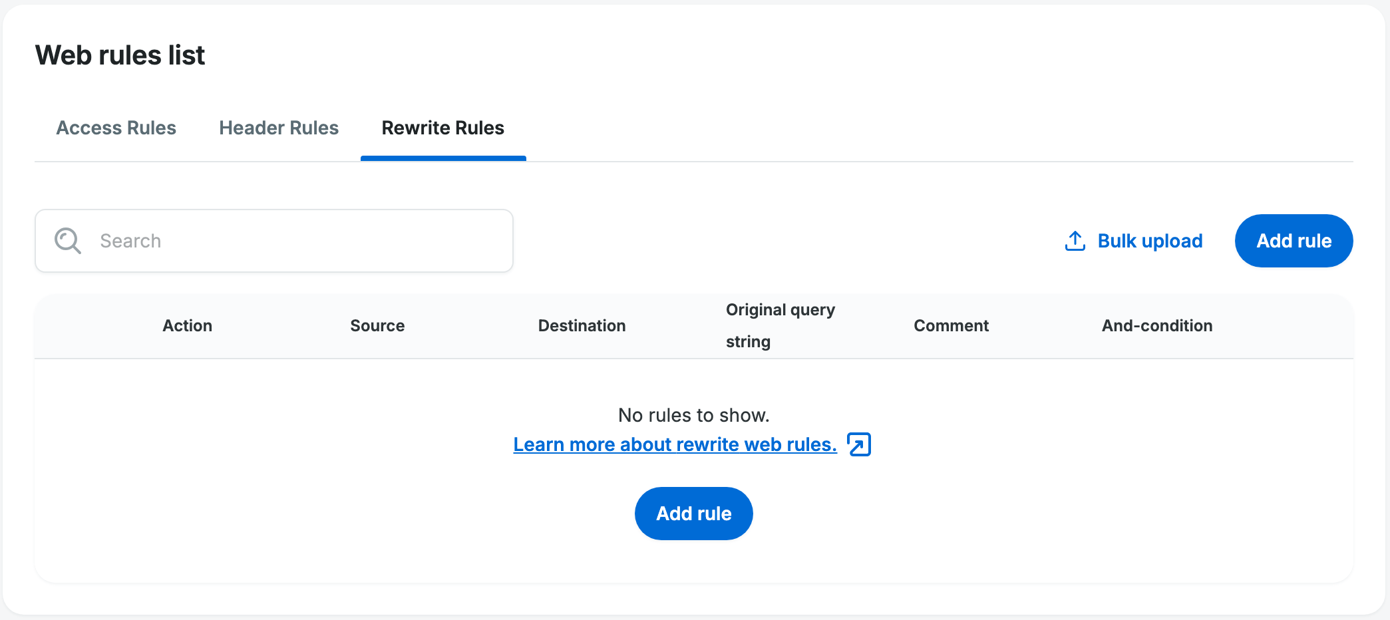Click the Bulk upload text label
Screen dimensions: 1390x620
[x=1150, y=241]
